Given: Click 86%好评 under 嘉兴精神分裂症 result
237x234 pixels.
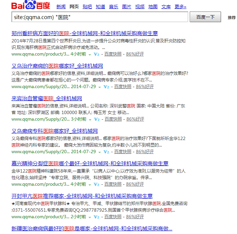Looking at the screenshot, I should click(x=135, y=184).
